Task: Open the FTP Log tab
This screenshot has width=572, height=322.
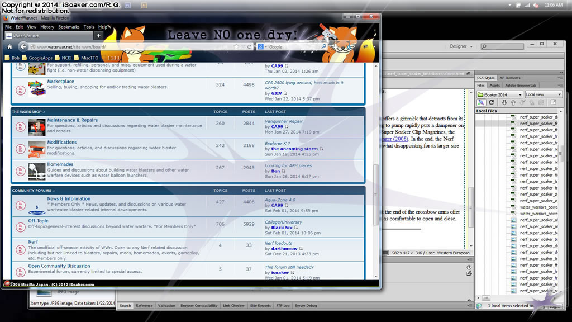Action: (x=282, y=306)
